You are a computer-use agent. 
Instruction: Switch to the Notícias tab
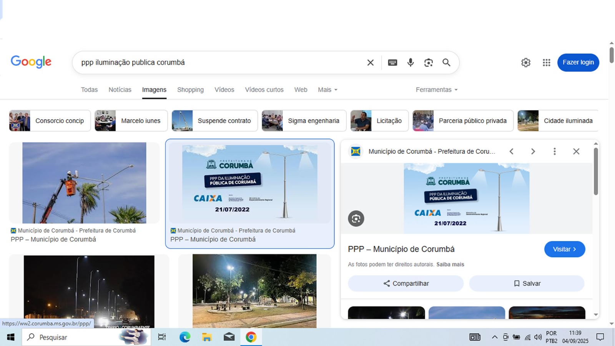120,90
